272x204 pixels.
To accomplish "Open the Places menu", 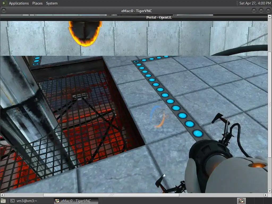I will [x=37, y=3].
